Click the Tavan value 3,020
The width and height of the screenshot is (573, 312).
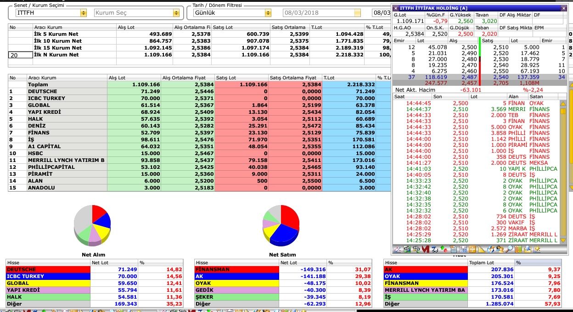(489, 21)
